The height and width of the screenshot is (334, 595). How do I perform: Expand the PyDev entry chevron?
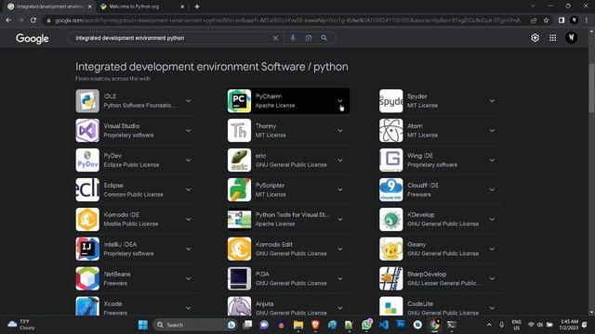[x=188, y=161]
